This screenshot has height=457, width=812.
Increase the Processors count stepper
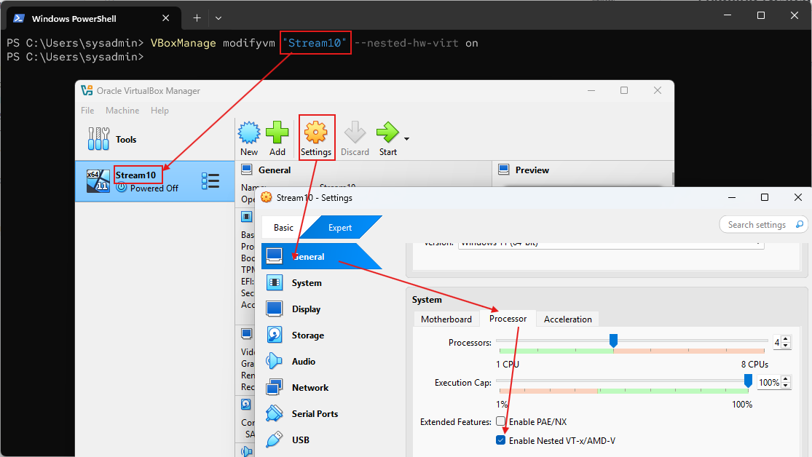[x=785, y=338]
